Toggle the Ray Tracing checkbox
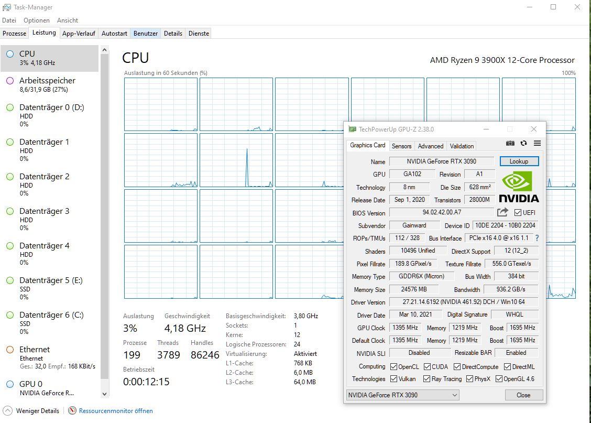This screenshot has height=423, width=591. pyautogui.click(x=426, y=378)
